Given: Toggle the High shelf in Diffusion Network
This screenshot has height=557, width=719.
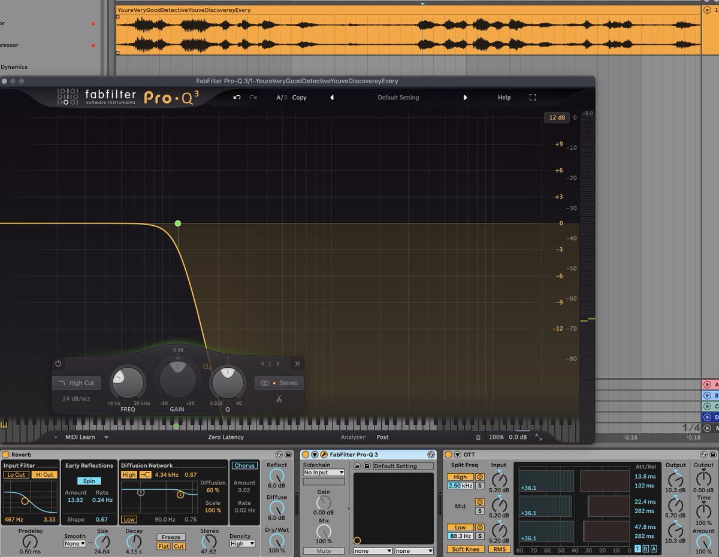Looking at the screenshot, I should 129,475.
